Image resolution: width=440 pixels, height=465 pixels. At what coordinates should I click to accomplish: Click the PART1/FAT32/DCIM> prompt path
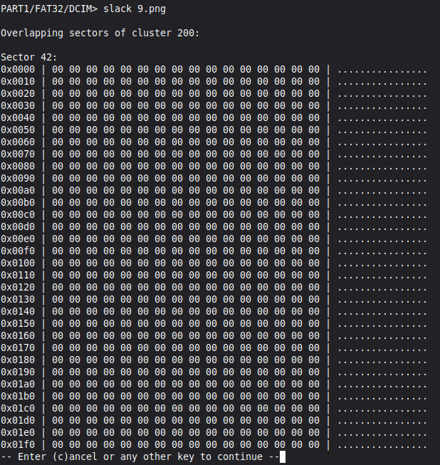coord(49,9)
